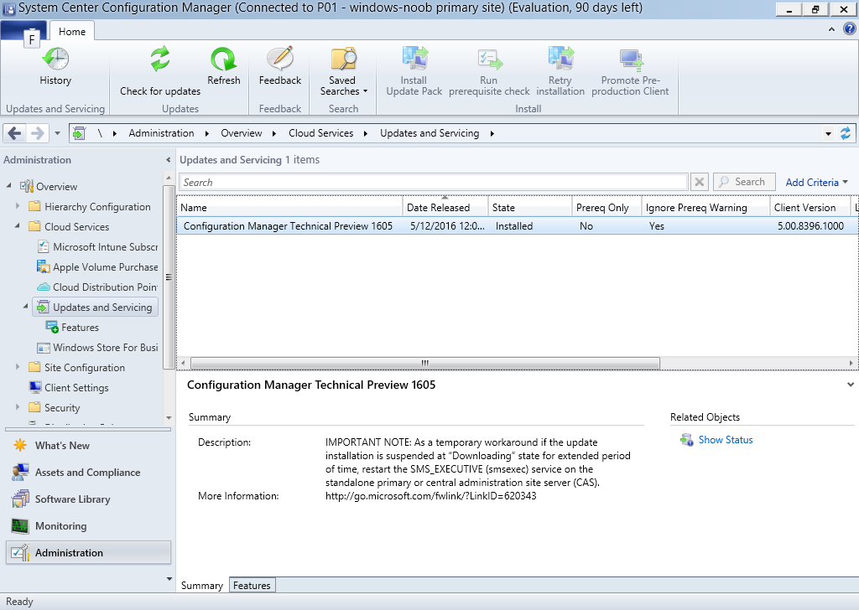Open the workspace options dropdown arrow
This screenshot has height=610, width=859.
pos(169,579)
